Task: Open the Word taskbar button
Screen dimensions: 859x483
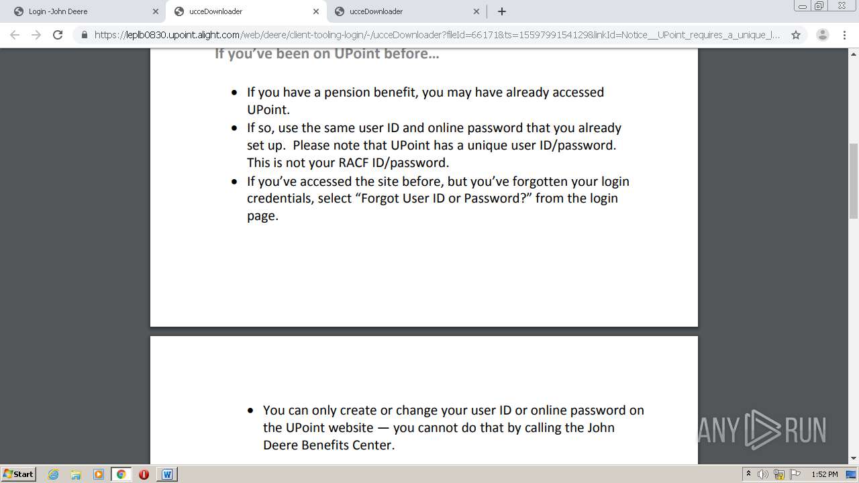Action: [x=167, y=474]
